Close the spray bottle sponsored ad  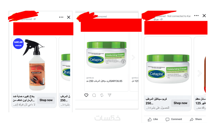coord(69,17)
